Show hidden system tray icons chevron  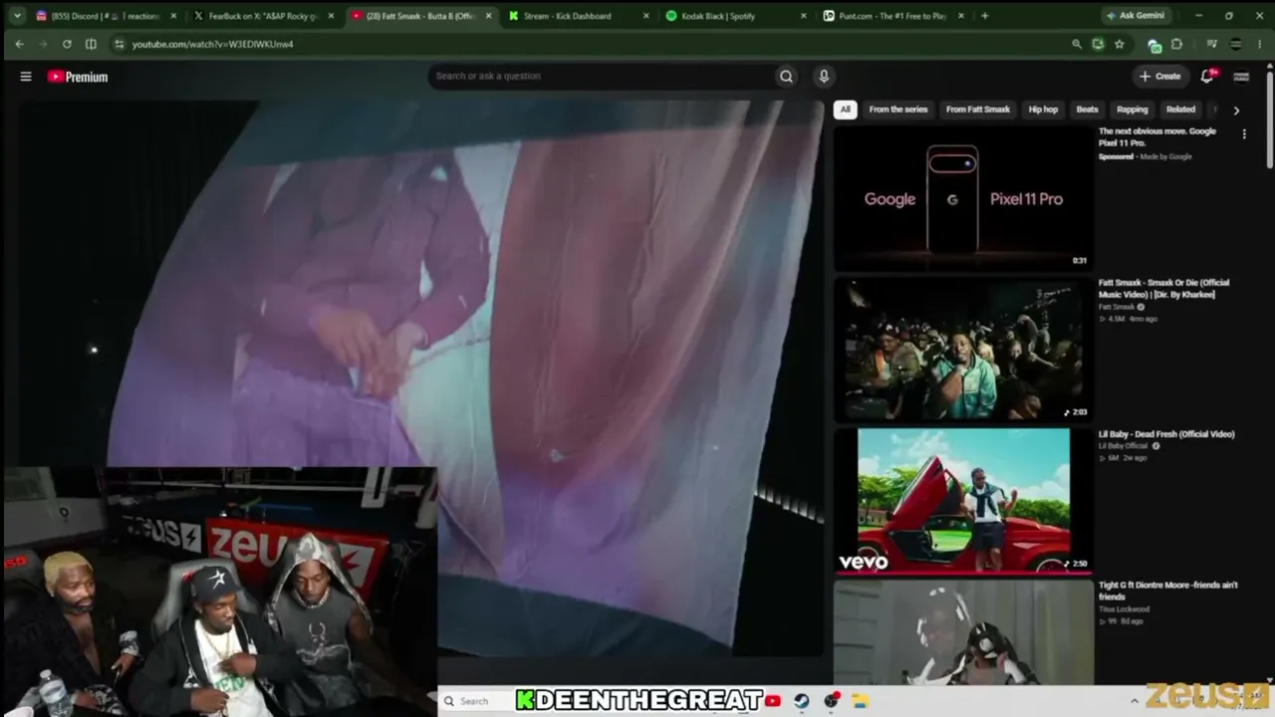pyautogui.click(x=1135, y=701)
